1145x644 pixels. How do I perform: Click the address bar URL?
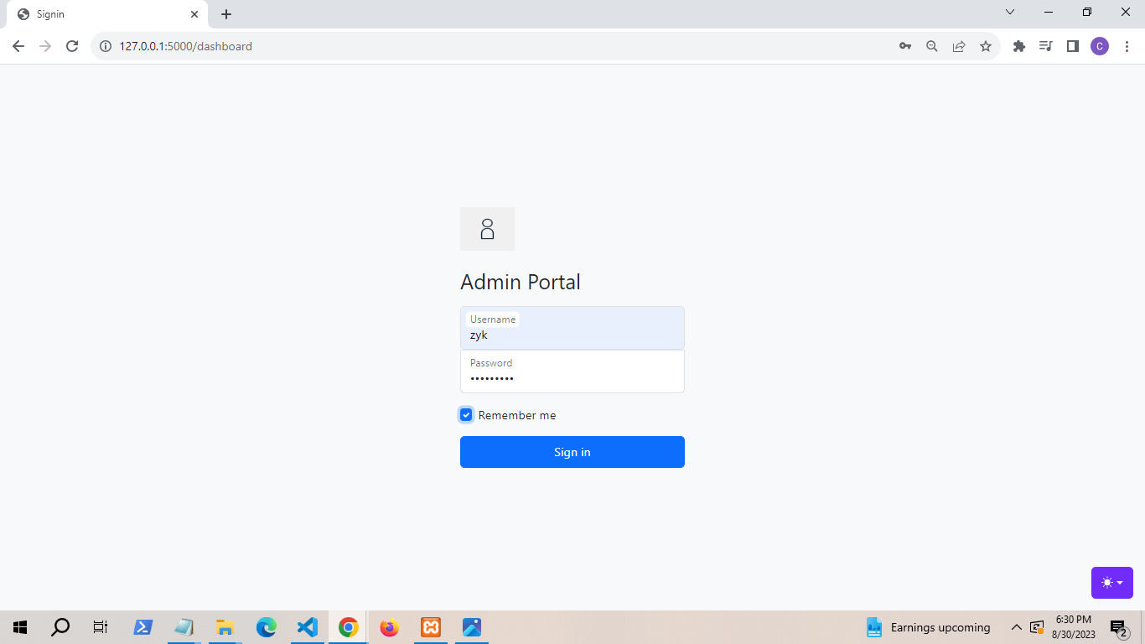(x=186, y=46)
